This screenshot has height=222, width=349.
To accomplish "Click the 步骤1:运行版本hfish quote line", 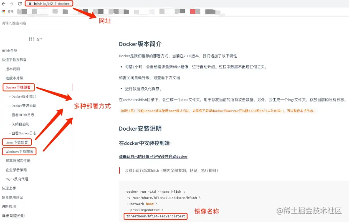I will pos(172,170).
